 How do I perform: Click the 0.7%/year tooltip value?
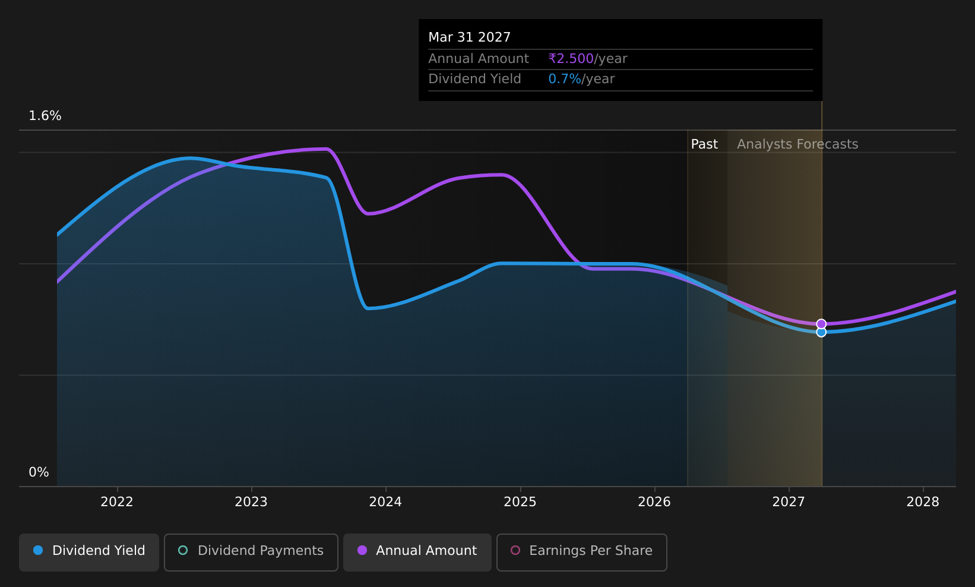(581, 79)
